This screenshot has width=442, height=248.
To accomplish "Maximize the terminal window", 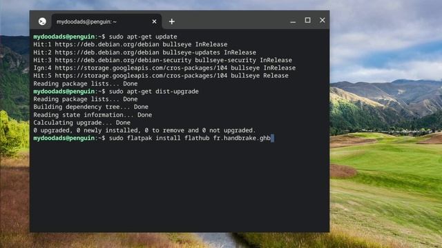I will pyautogui.click(x=307, y=20).
